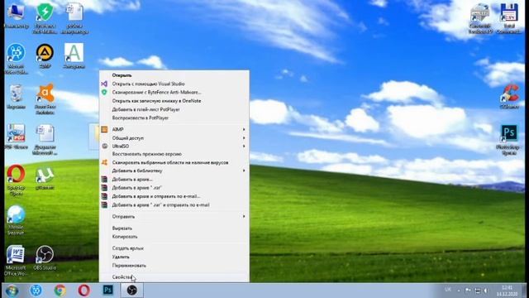Switch the UK keyboard language indicator
Viewport: 529px width, 298px height.
[x=448, y=290]
